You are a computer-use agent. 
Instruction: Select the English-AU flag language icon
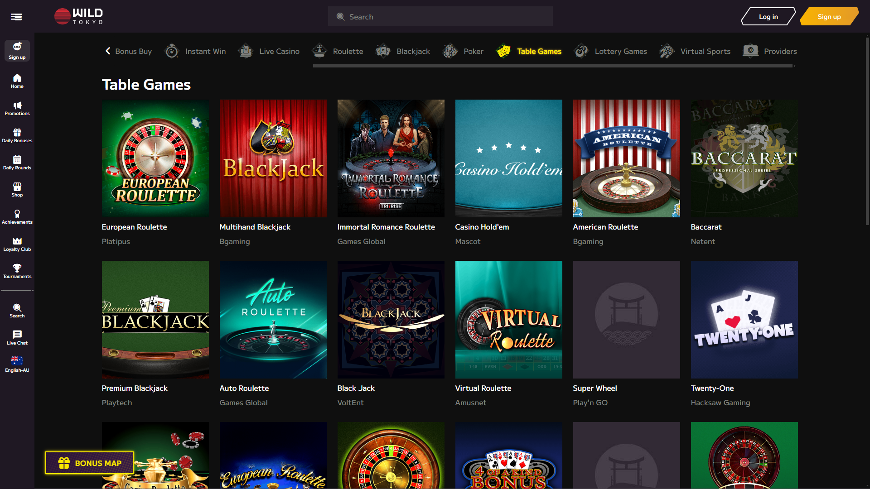click(17, 361)
